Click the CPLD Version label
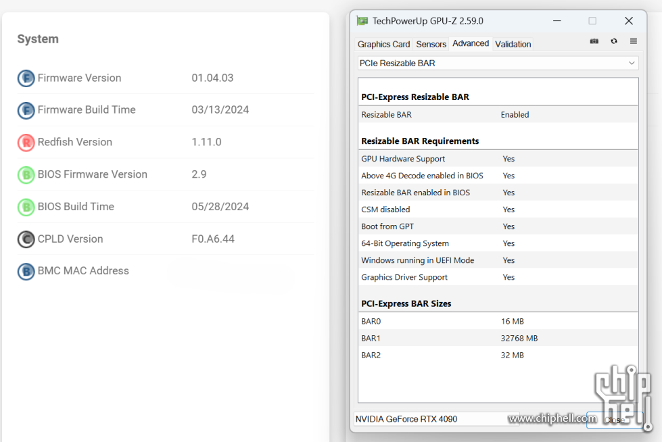Screen dimensions: 662x442 pyautogui.click(x=70, y=239)
